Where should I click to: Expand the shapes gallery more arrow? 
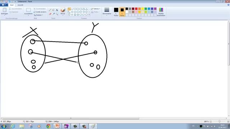tap(89, 15)
